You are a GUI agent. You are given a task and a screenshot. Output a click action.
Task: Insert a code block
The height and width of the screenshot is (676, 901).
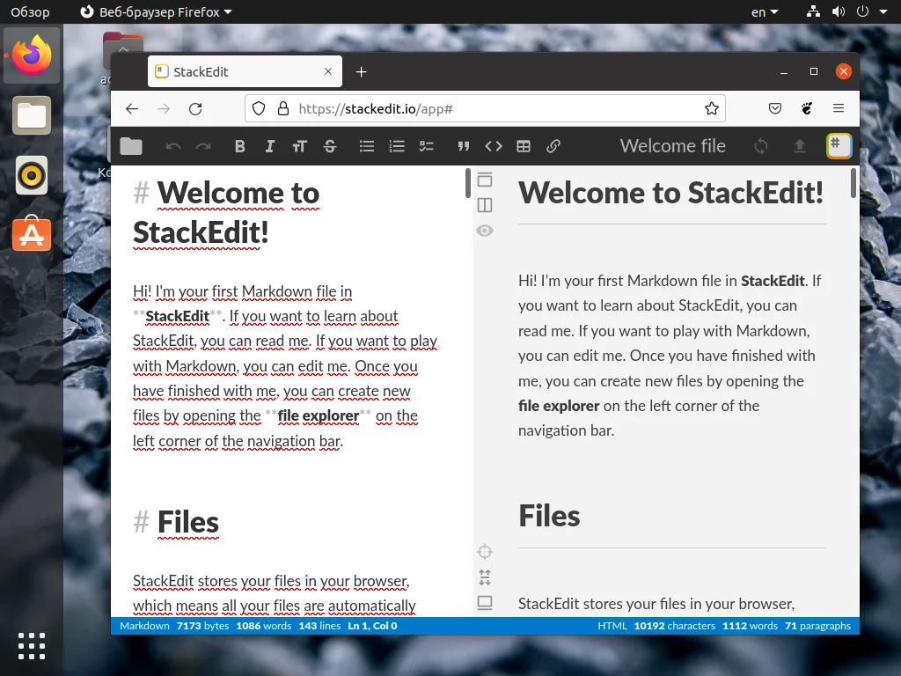point(494,146)
